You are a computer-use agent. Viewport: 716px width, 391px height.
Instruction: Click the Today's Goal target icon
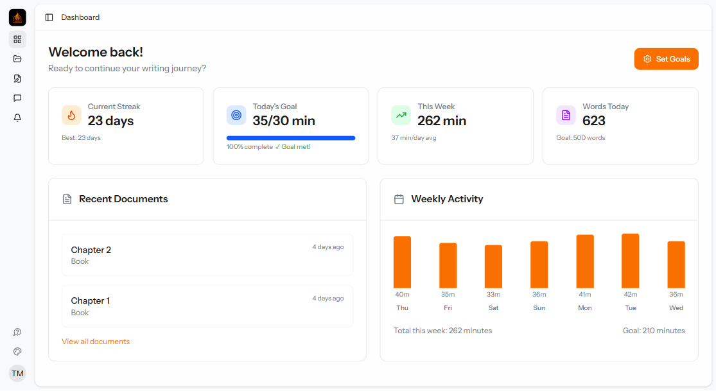(x=236, y=115)
